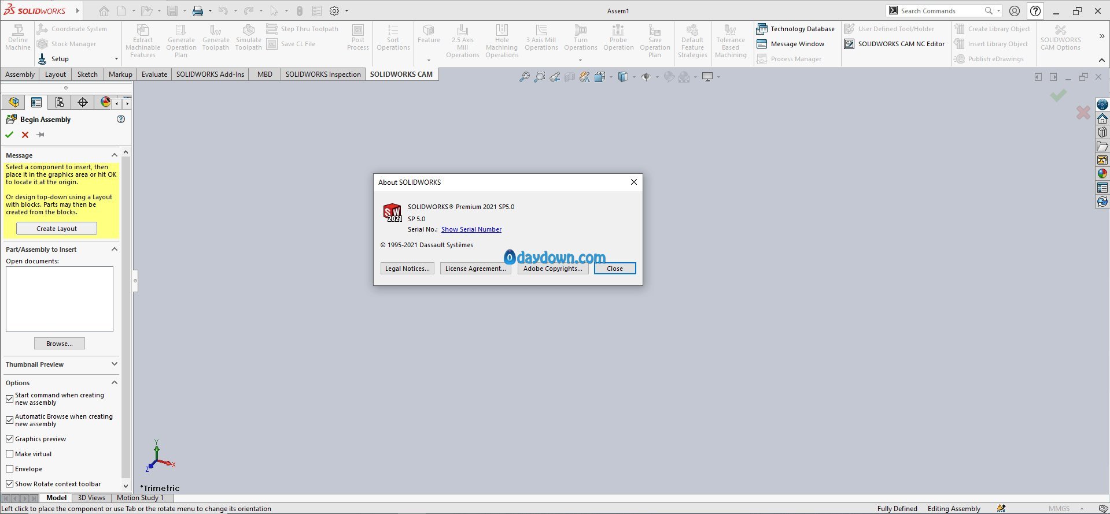1110x514 pixels.
Task: Collapse the Message section
Action: point(115,155)
